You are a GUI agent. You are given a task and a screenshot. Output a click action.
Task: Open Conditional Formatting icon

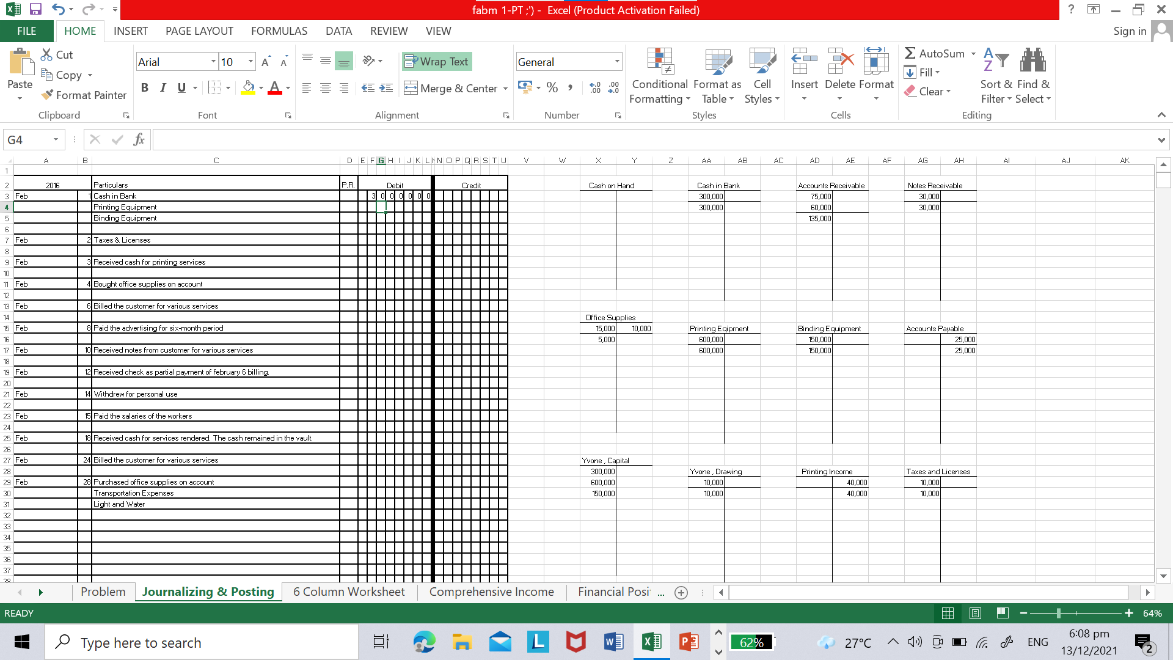click(660, 61)
